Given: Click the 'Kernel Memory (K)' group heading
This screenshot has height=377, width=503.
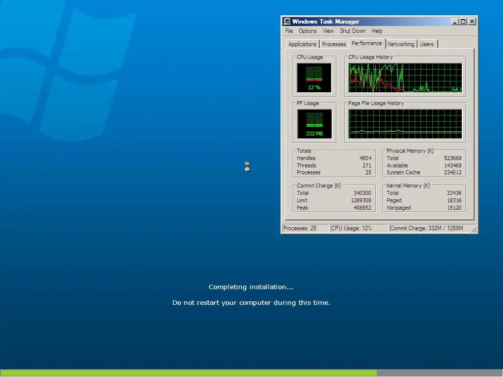Looking at the screenshot, I should [x=408, y=186].
